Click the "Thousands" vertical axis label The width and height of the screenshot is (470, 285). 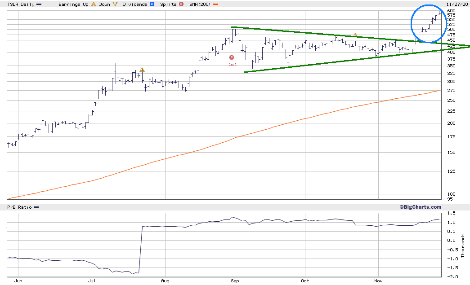click(x=462, y=246)
